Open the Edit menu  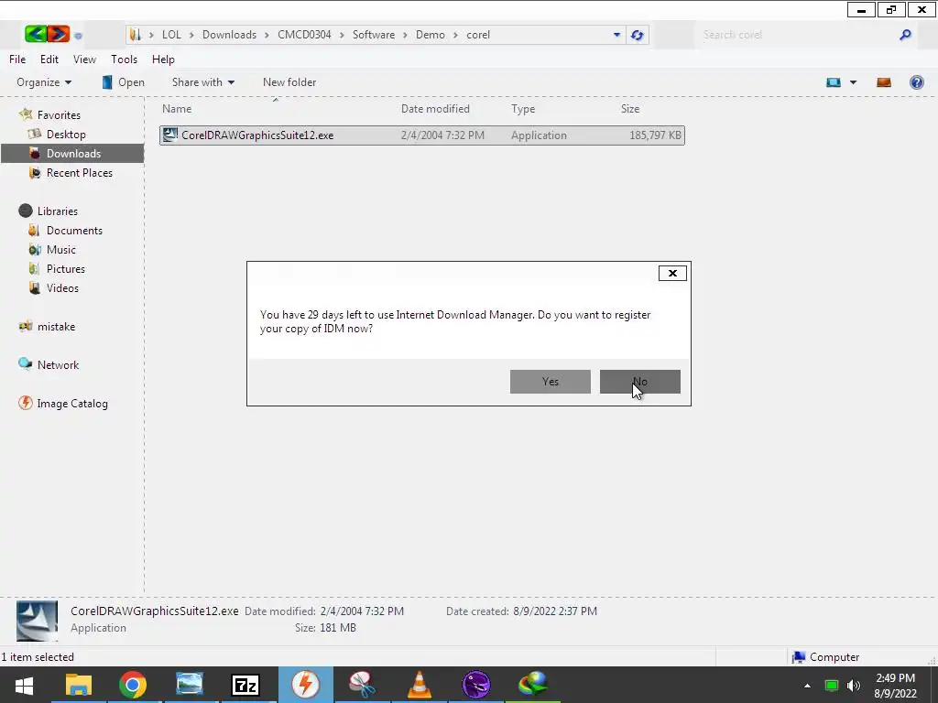pyautogui.click(x=49, y=59)
